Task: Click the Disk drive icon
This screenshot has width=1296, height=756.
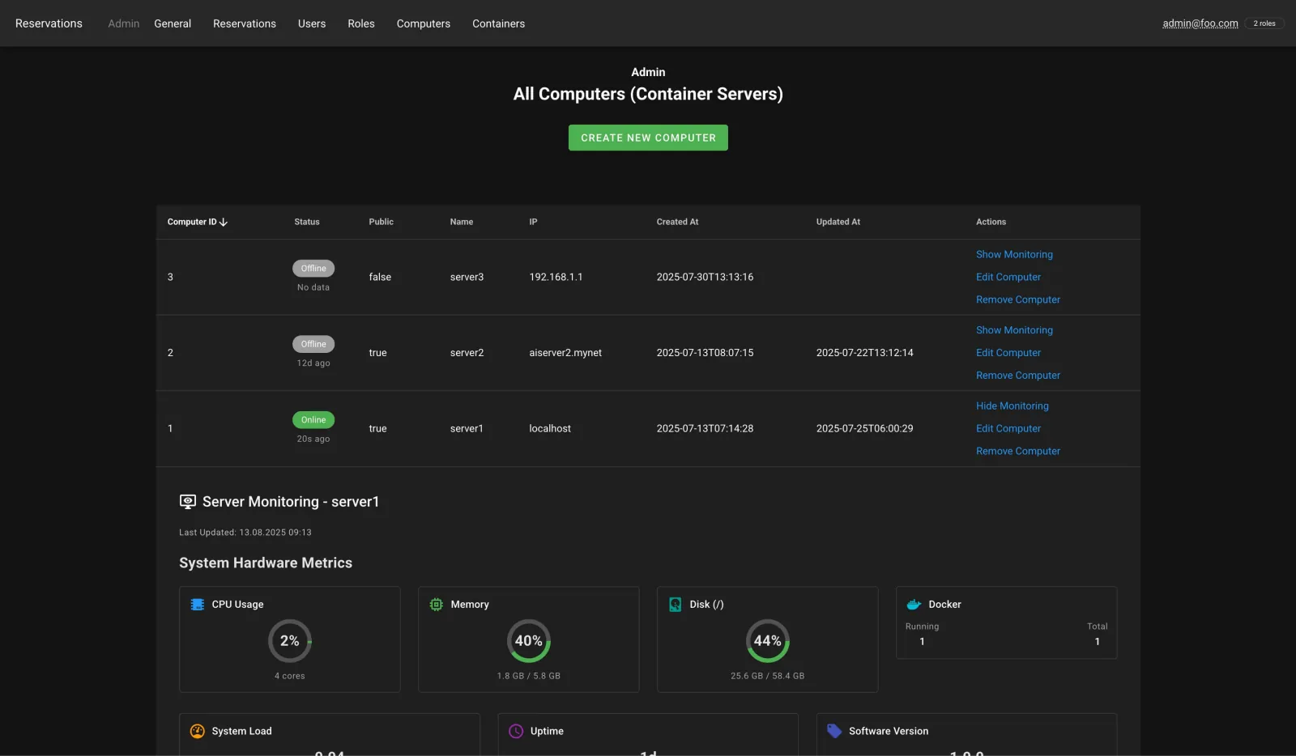Action: tap(675, 605)
